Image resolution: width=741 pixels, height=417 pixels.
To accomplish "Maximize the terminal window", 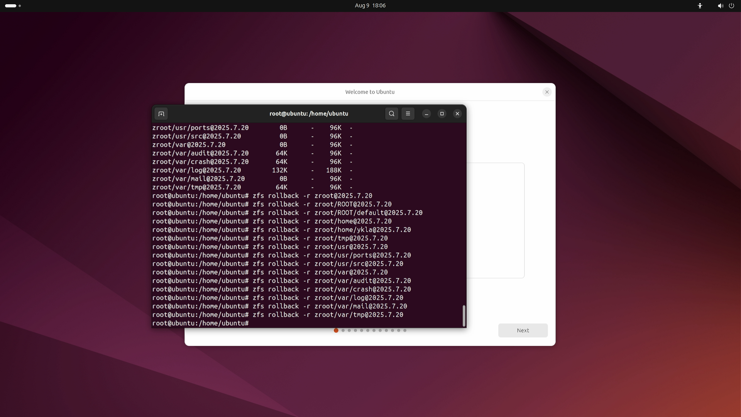I will (x=442, y=114).
